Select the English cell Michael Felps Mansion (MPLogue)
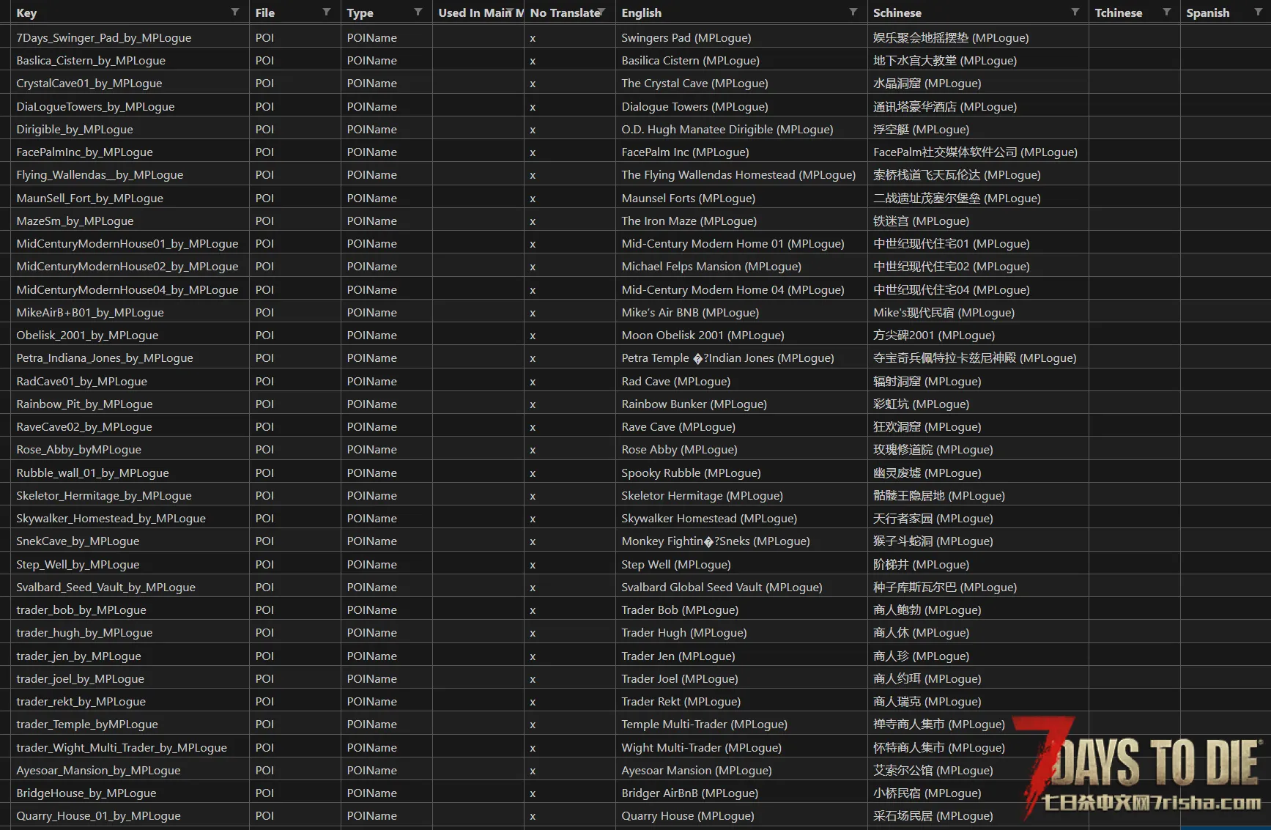This screenshot has height=830, width=1271. 741,266
